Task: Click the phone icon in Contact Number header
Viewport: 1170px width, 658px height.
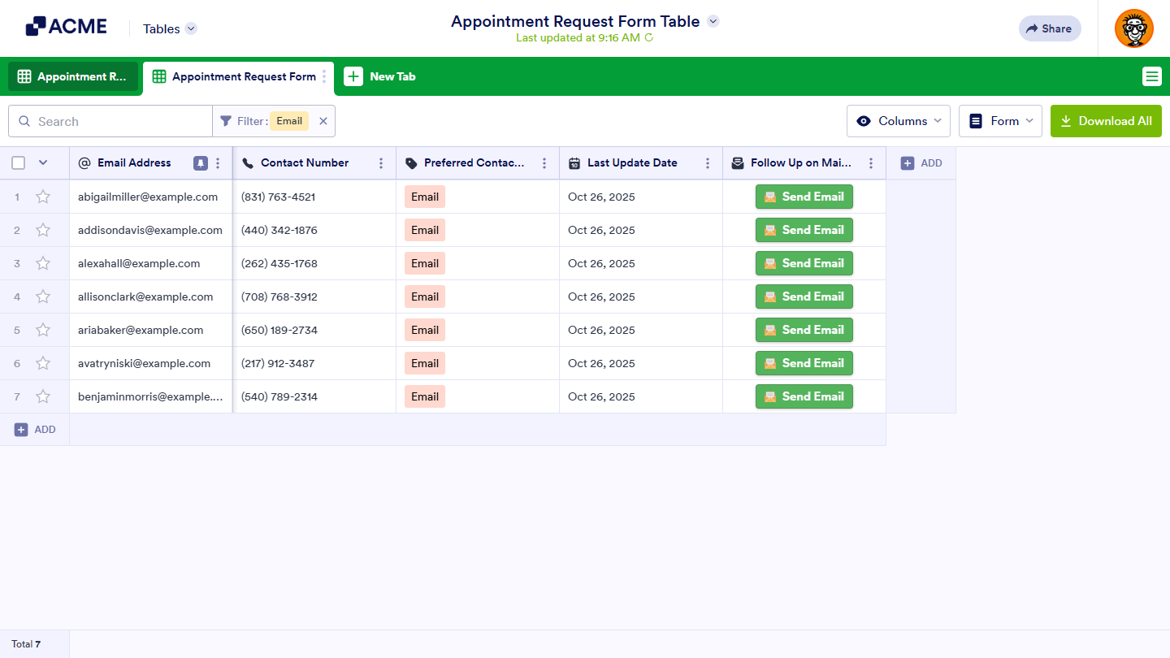Action: tap(247, 162)
